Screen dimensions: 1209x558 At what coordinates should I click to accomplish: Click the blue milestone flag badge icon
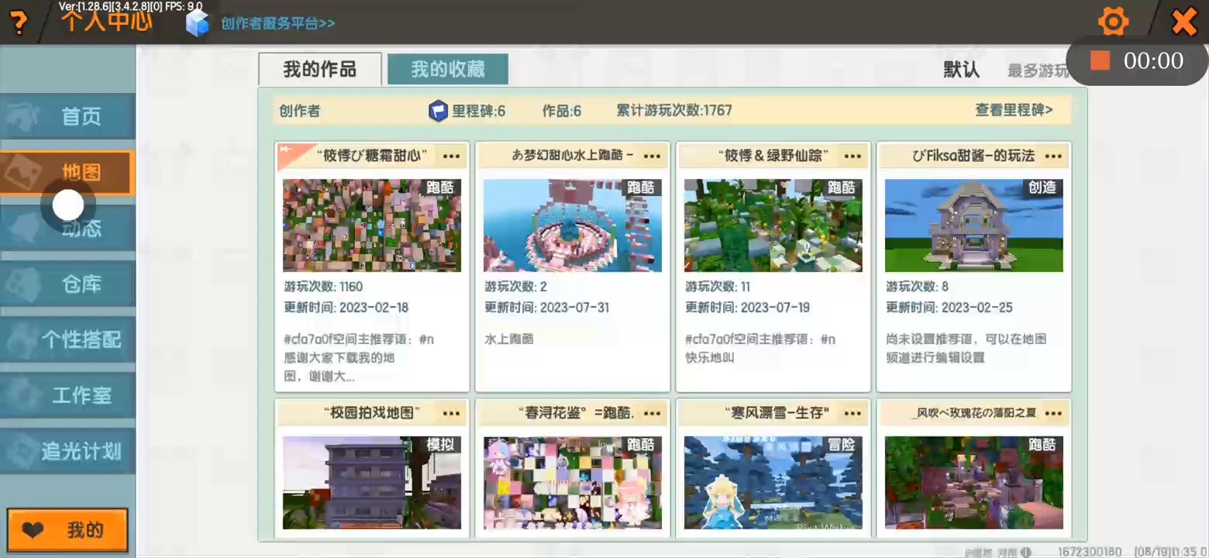(438, 111)
